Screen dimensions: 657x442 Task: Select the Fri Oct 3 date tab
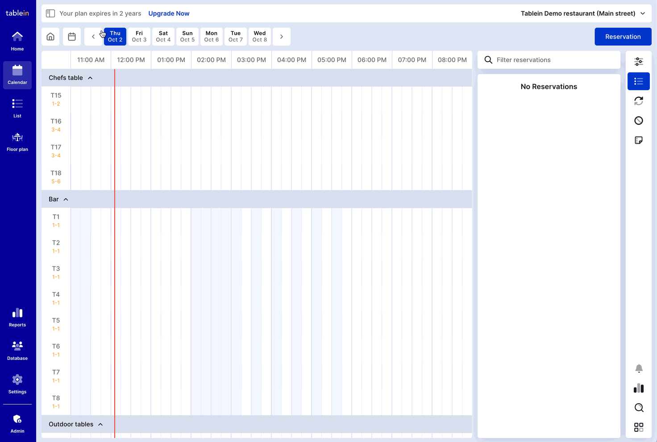(x=139, y=37)
